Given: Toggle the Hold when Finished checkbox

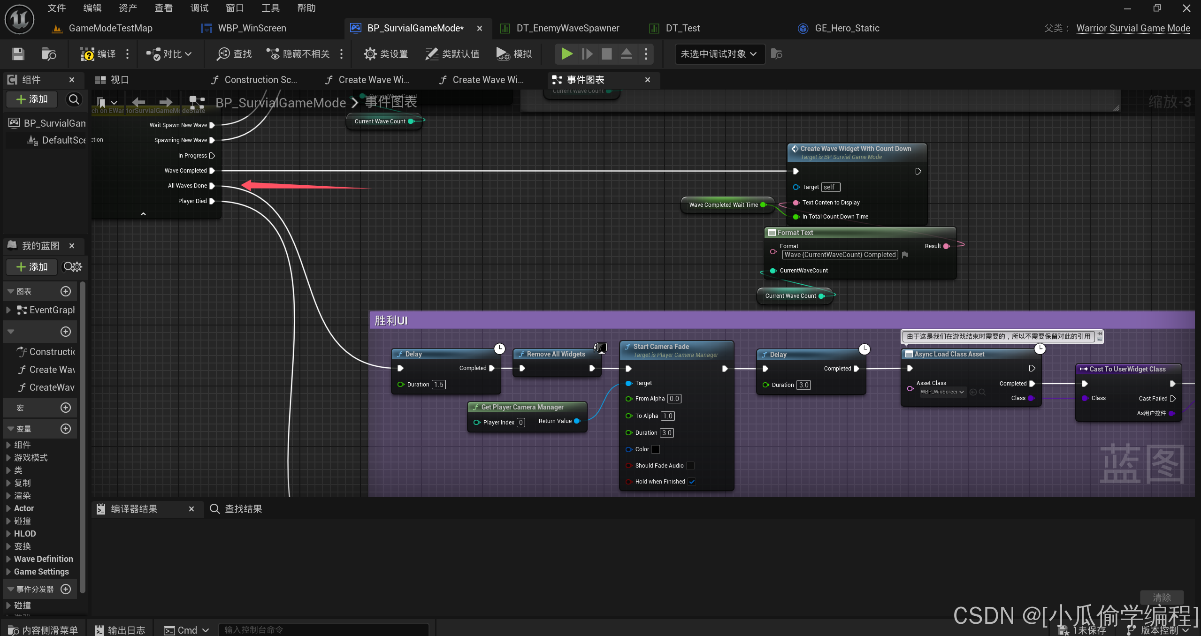Looking at the screenshot, I should pos(692,482).
